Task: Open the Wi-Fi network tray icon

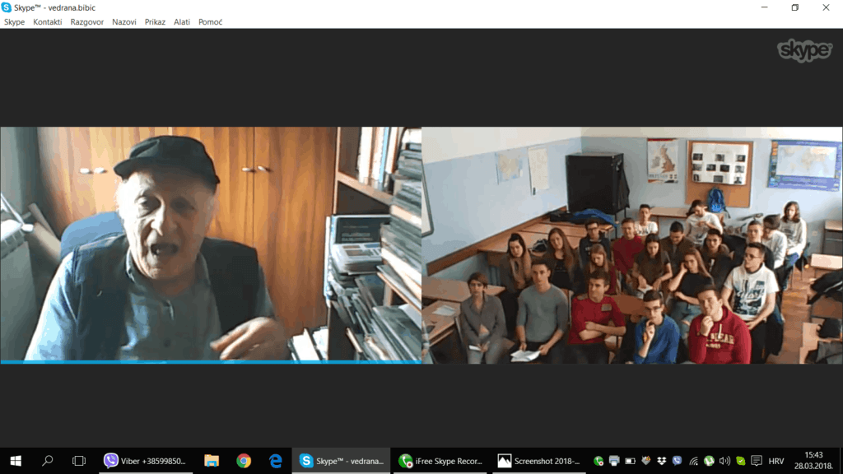Action: point(693,462)
